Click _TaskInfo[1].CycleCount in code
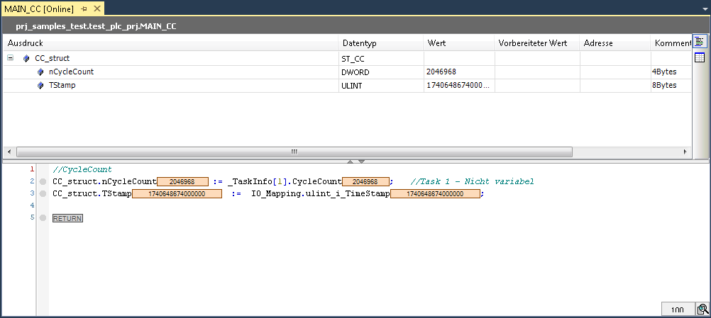711x318 pixels. pyautogui.click(x=285, y=182)
